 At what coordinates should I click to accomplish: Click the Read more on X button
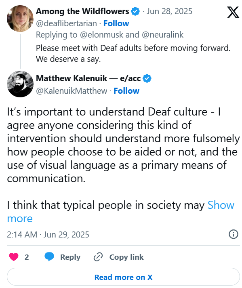coord(123,277)
